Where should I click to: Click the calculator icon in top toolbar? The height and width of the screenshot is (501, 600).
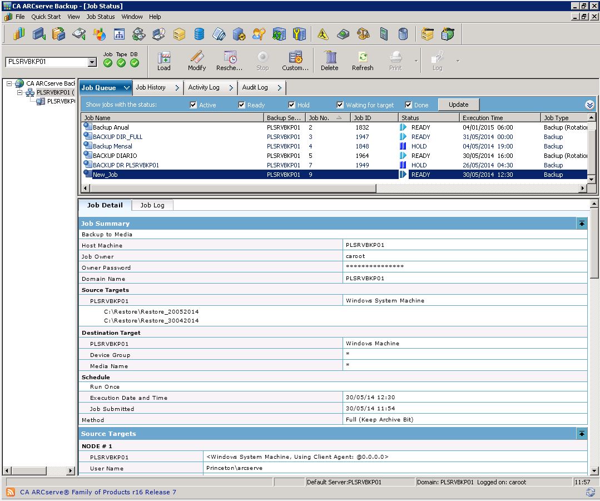coord(384,34)
